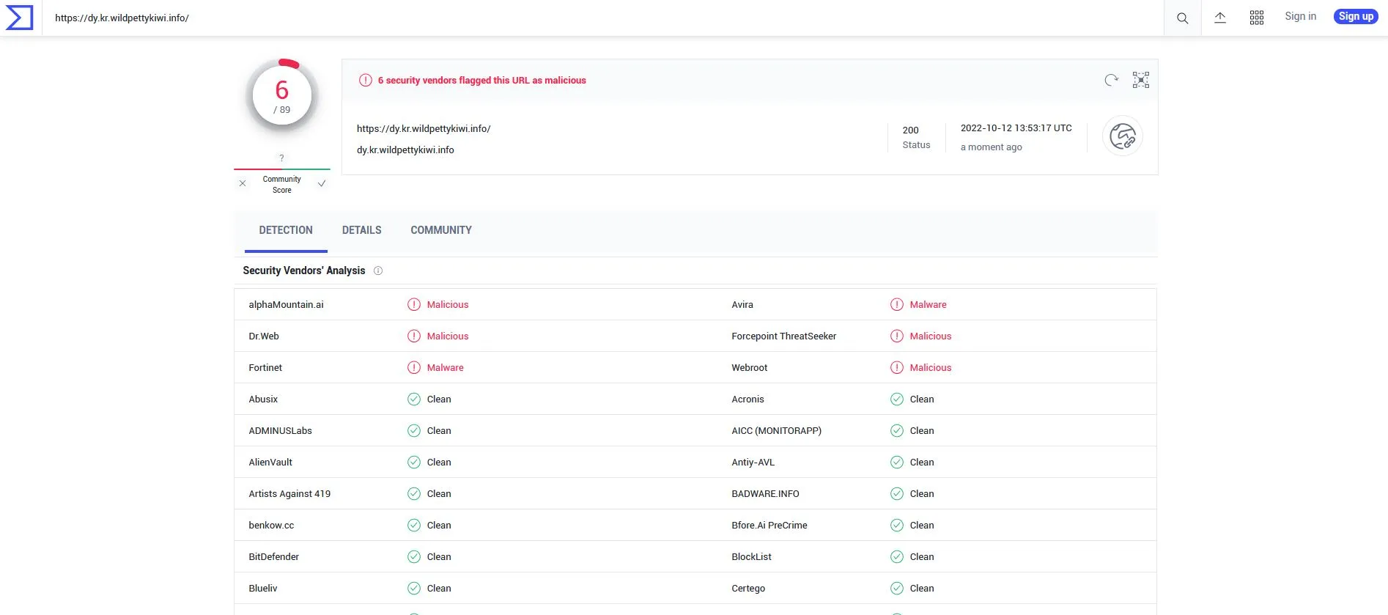Click the 2022-10-12 13:53:17 UTC timestamp
The image size is (1388, 615).
tap(1016, 128)
